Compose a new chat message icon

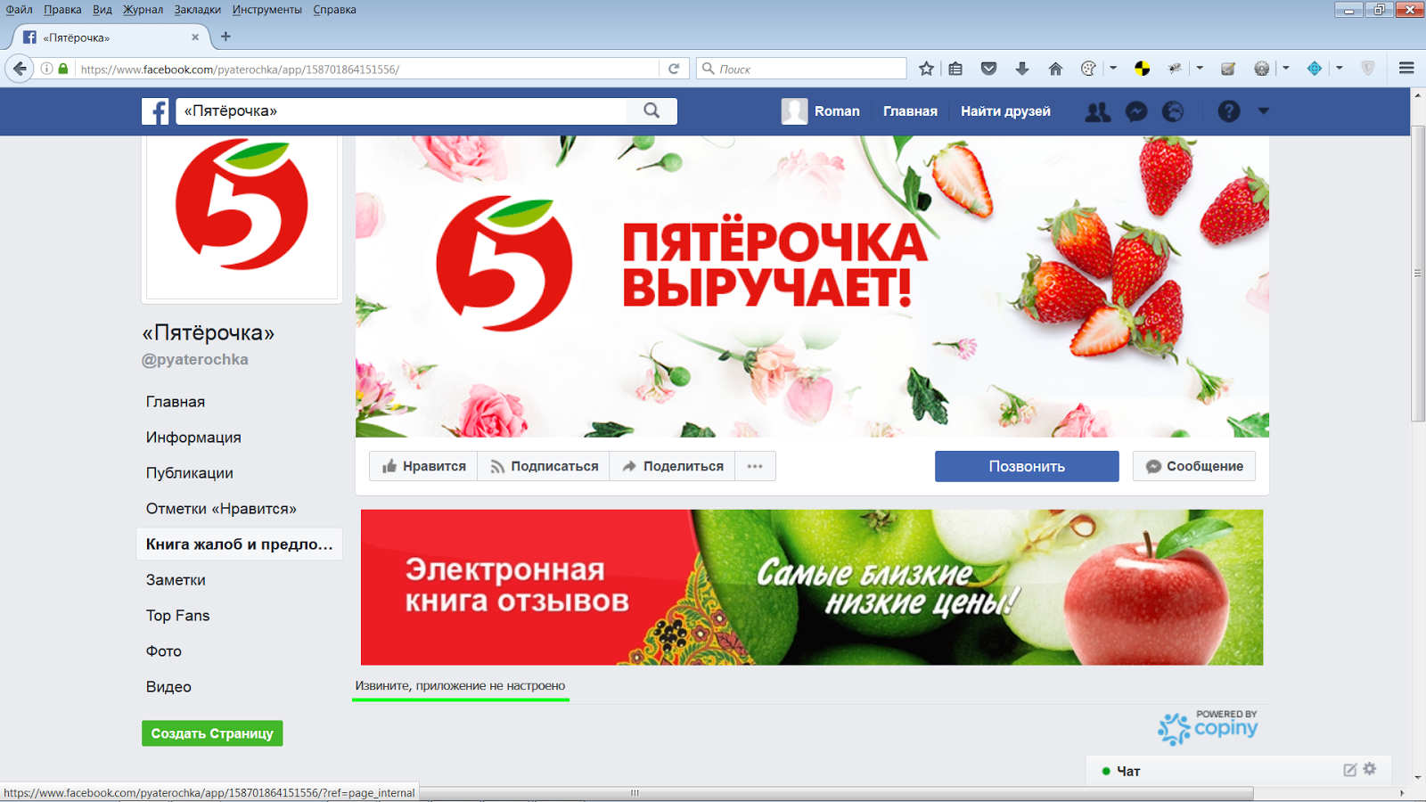(1350, 770)
